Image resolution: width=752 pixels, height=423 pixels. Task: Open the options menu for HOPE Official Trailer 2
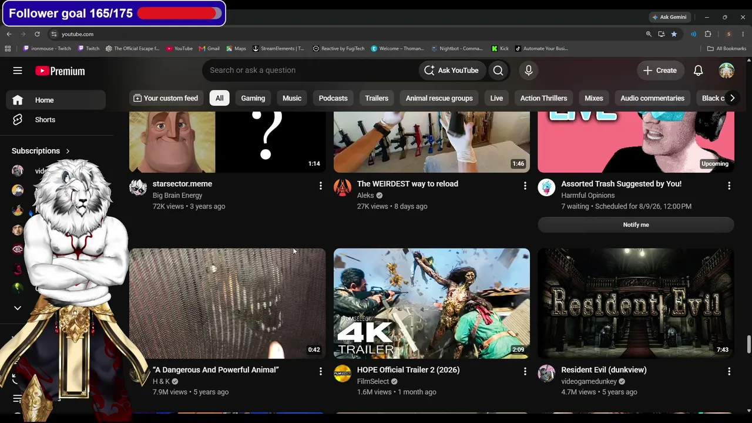(x=525, y=371)
